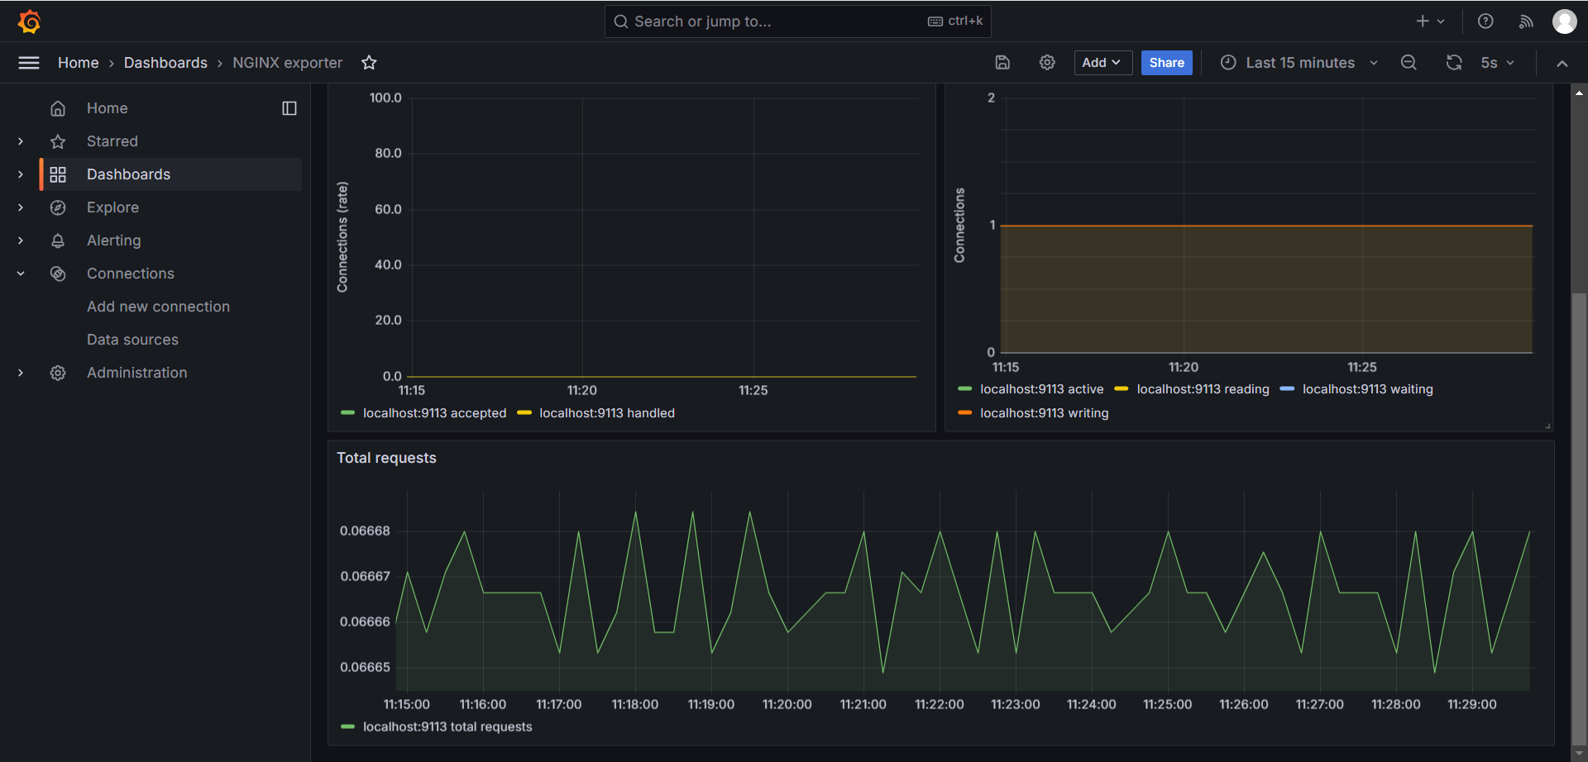Expand the Administration section chevron
1588x762 pixels.
tap(21, 373)
